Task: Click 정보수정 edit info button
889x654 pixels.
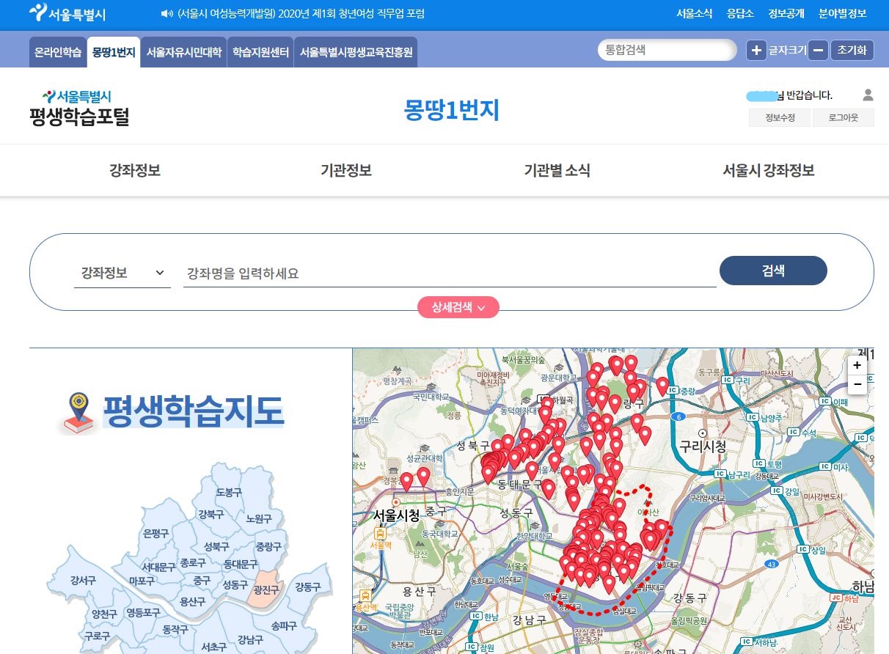Action: coord(780,118)
